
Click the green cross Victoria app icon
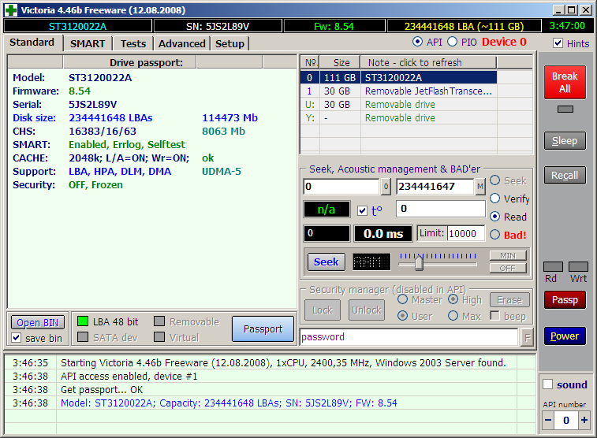pos(10,10)
